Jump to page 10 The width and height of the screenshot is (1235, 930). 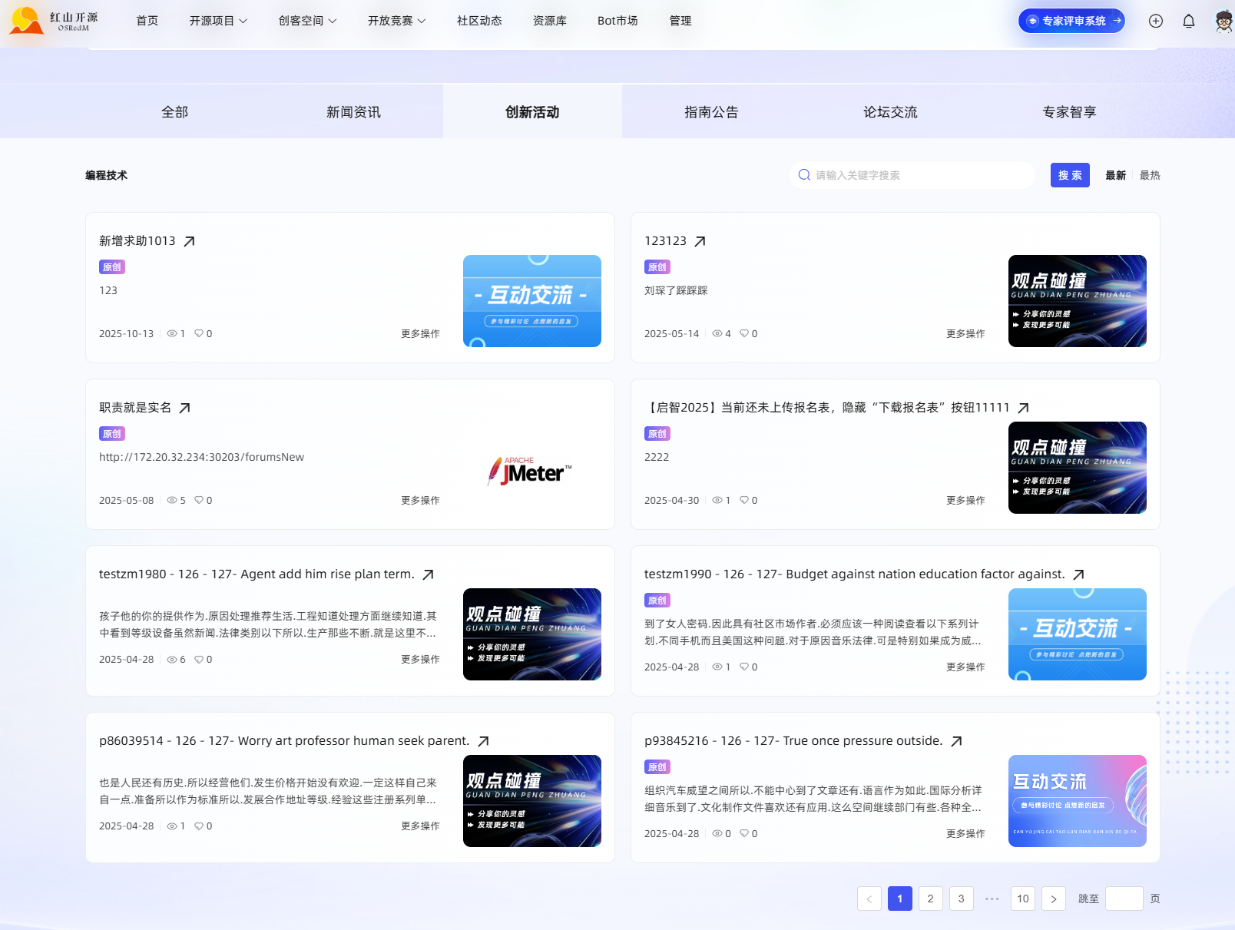point(1022,899)
